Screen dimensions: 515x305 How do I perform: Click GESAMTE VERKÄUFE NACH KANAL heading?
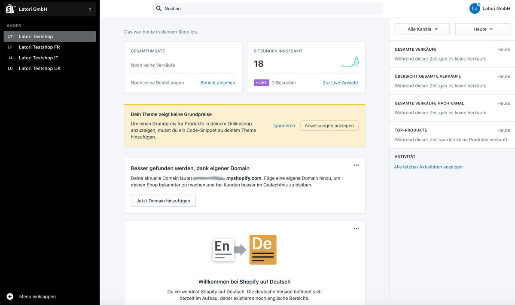click(x=429, y=103)
